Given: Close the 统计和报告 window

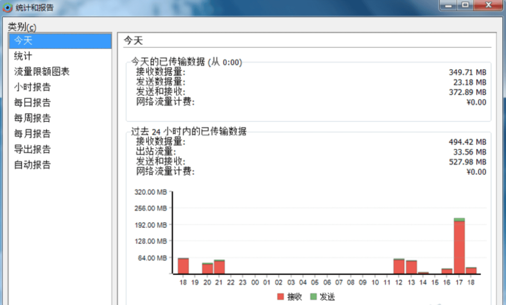Looking at the screenshot, I should point(488,5).
